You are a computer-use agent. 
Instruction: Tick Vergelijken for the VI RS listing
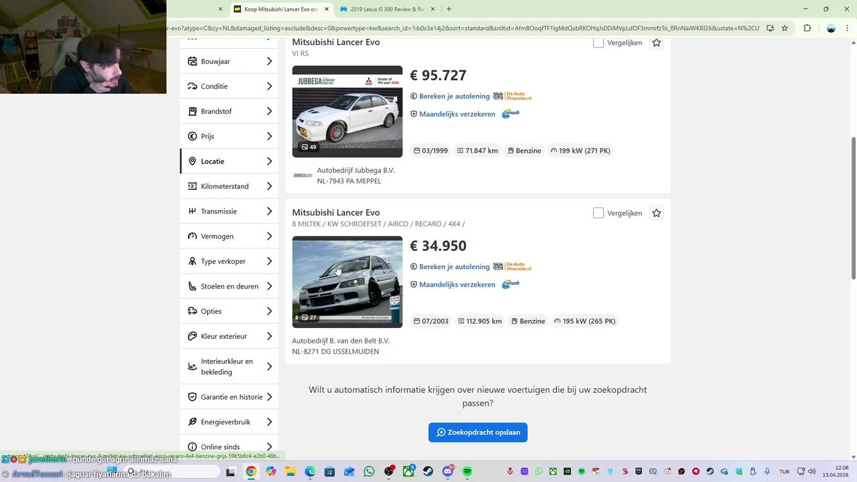pos(599,43)
